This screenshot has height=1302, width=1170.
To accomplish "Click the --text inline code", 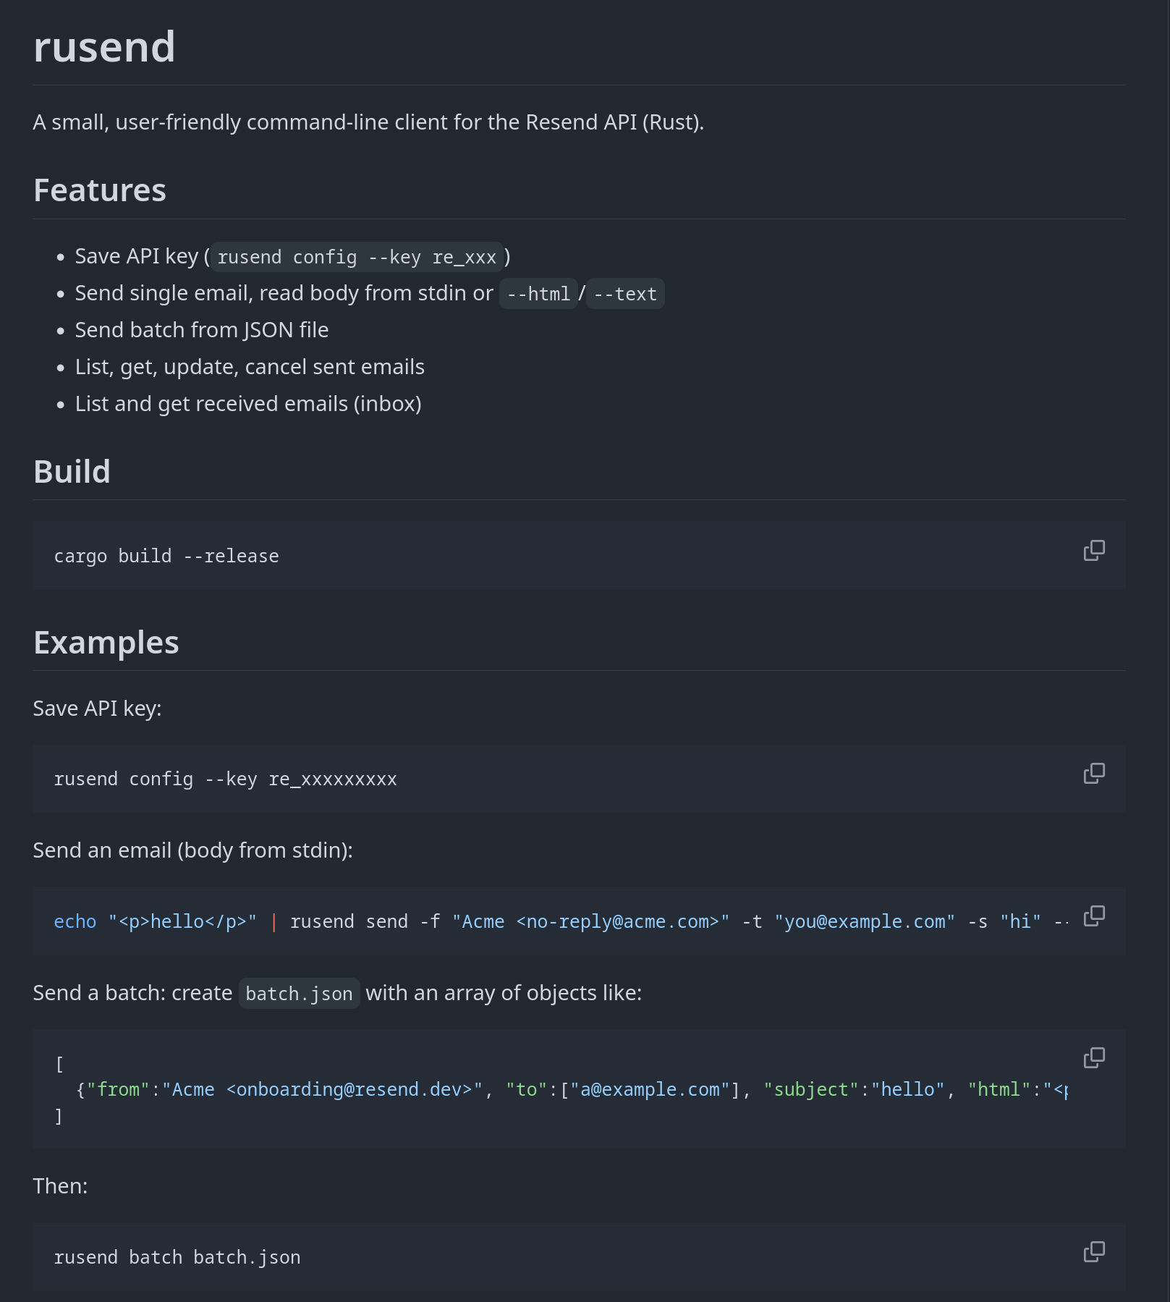I will (625, 295).
